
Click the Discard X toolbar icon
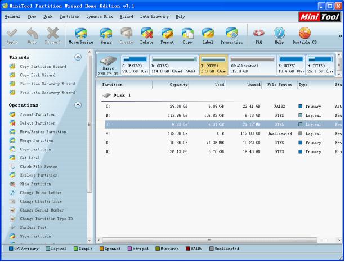52,33
